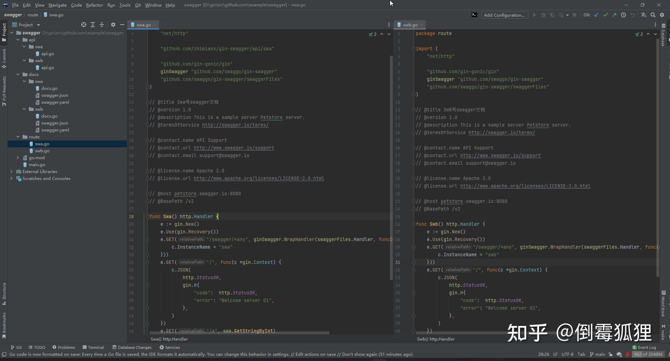
Task: Click the Search Everywhere magnifier icon
Action: [x=653, y=15]
